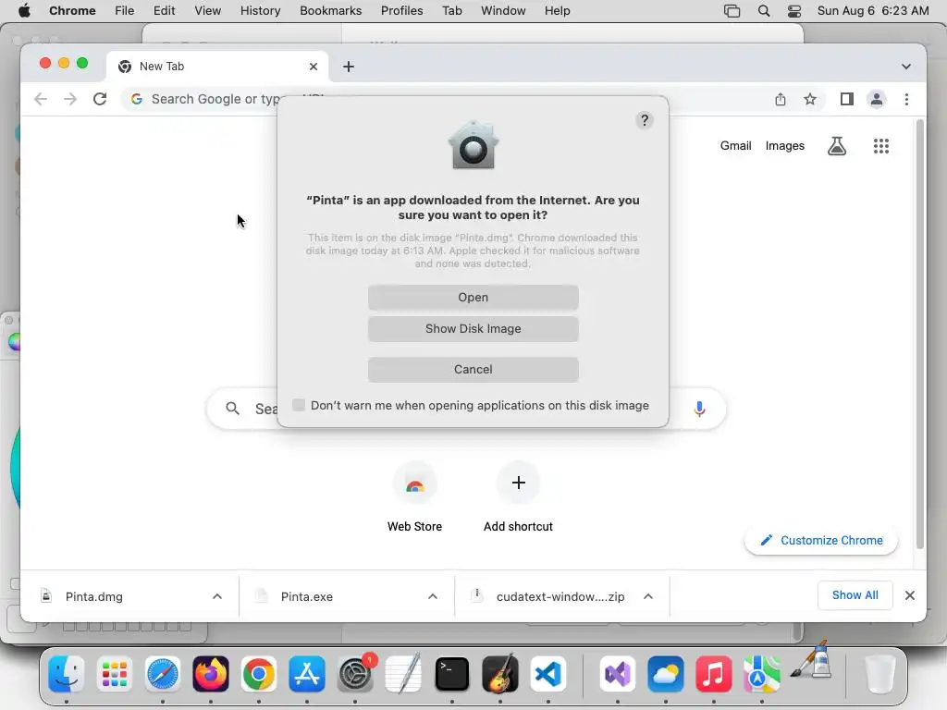Screen dimensions: 947x710
Task: Close the downloads bar
Action: (910, 596)
